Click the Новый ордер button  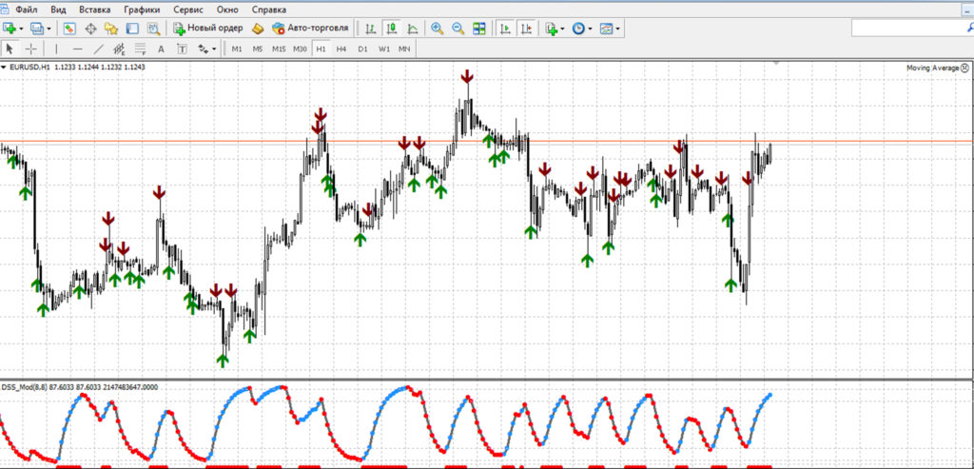(x=208, y=29)
